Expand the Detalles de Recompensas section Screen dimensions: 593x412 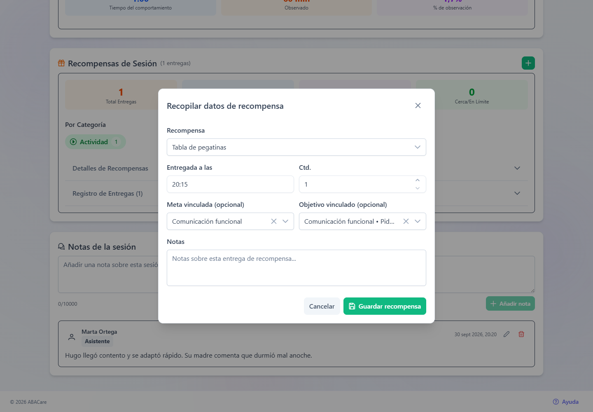coord(296,168)
